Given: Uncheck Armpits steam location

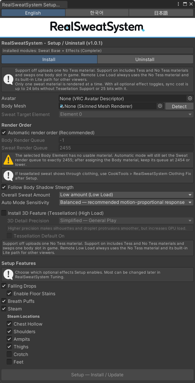Looking at the screenshot, I should (x=9, y=339).
